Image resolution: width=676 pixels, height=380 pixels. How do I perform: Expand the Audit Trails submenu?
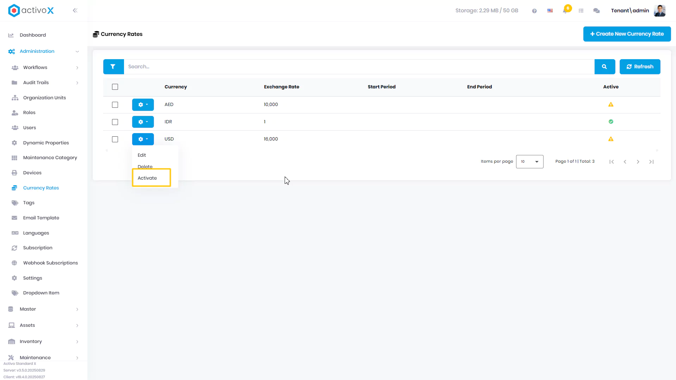click(77, 83)
